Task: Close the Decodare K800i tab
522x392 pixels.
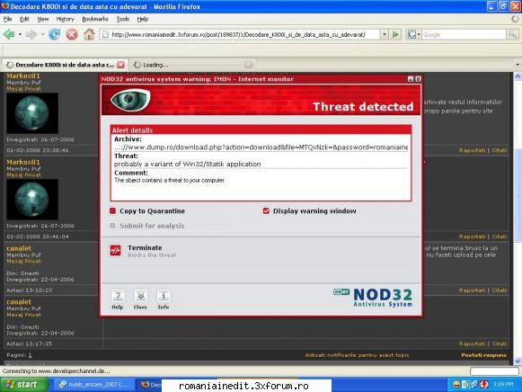Action: pyautogui.click(x=121, y=65)
